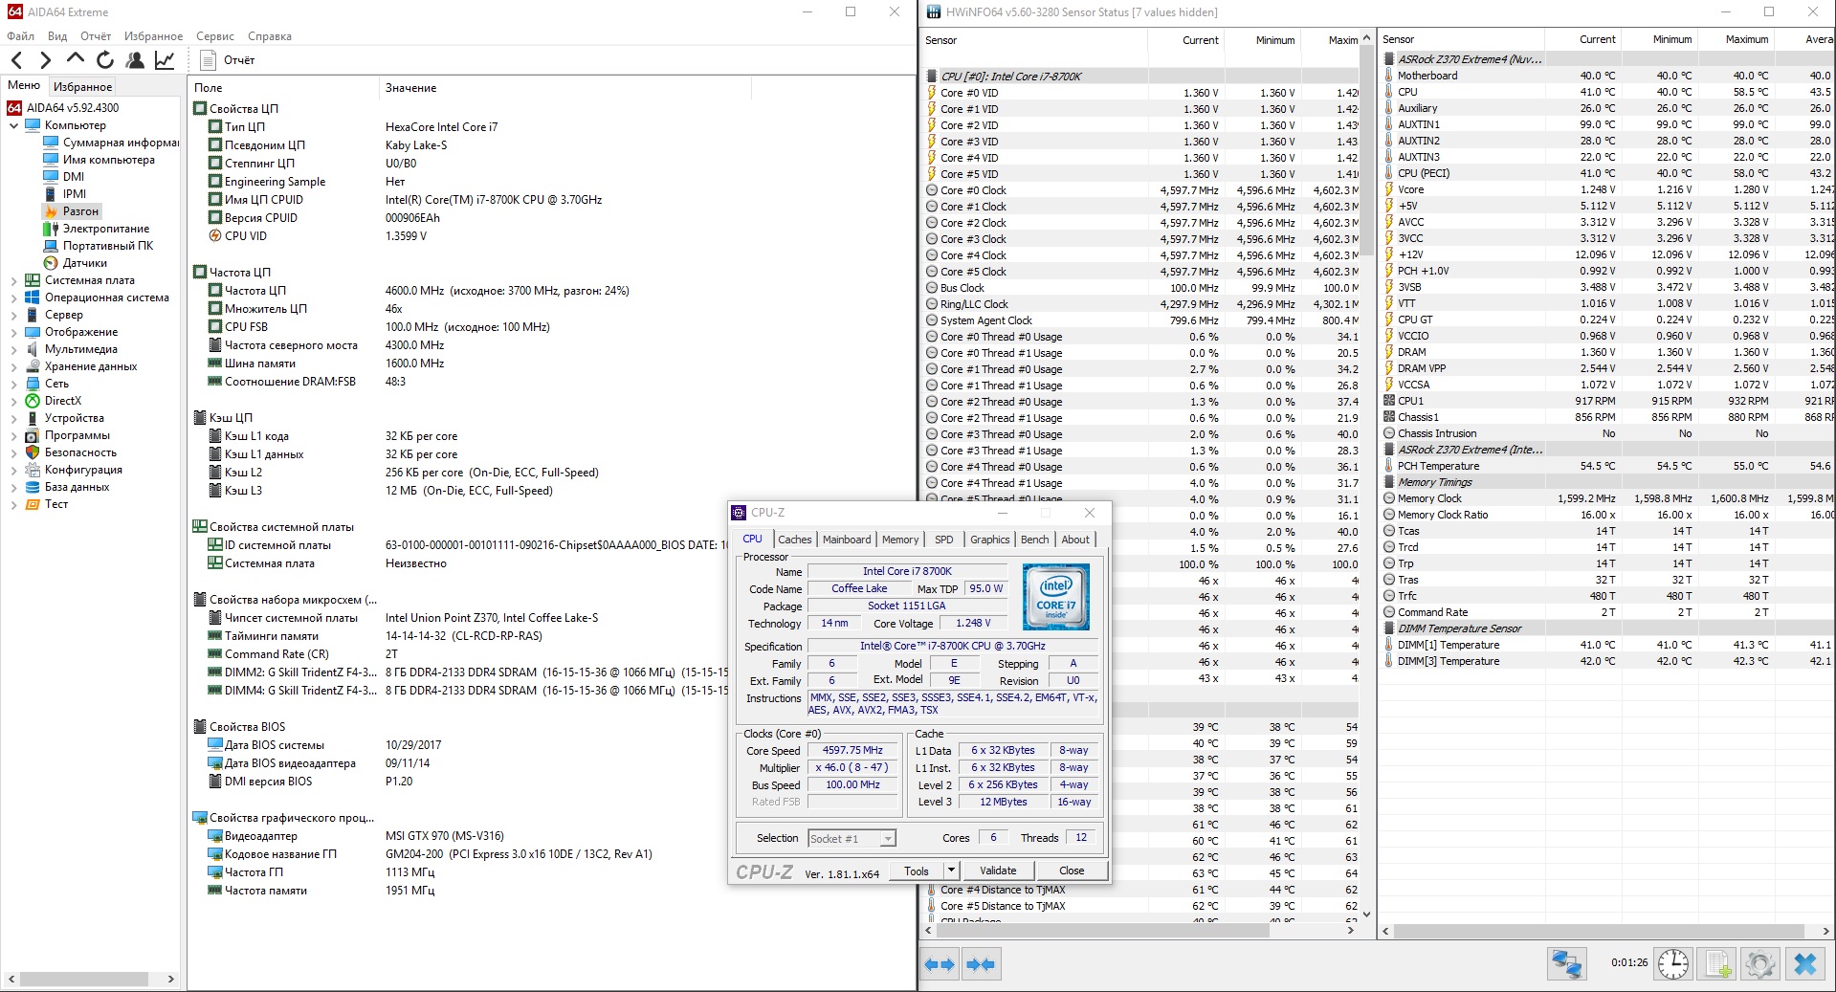Click the HWiNFO clock reset icon
The width and height of the screenshot is (1836, 992).
1673,964
